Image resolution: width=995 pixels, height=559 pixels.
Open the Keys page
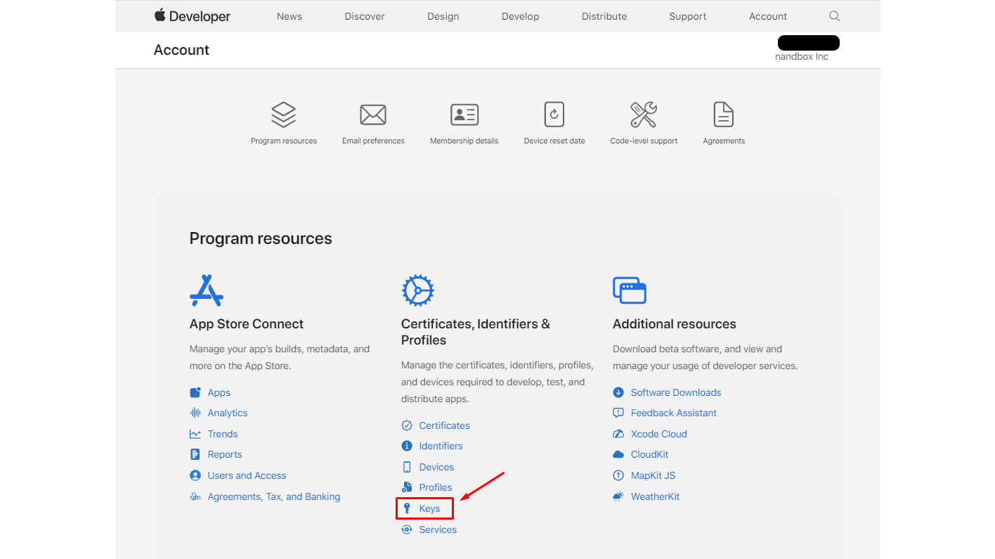tap(429, 508)
